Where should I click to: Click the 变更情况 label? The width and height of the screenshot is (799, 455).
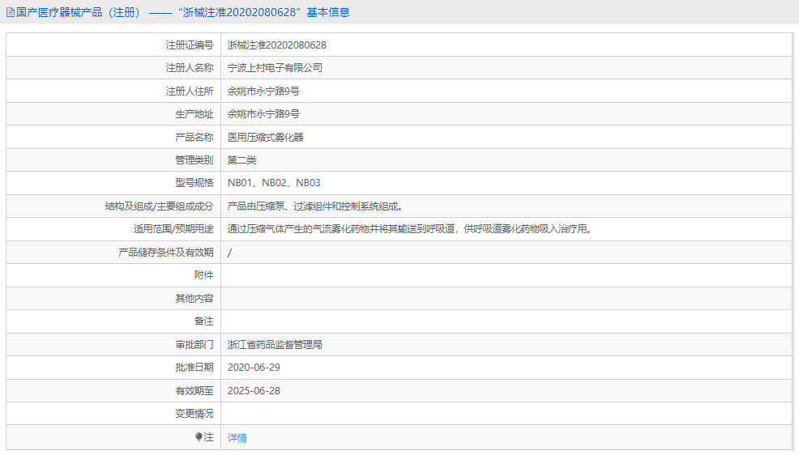pyautogui.click(x=194, y=414)
